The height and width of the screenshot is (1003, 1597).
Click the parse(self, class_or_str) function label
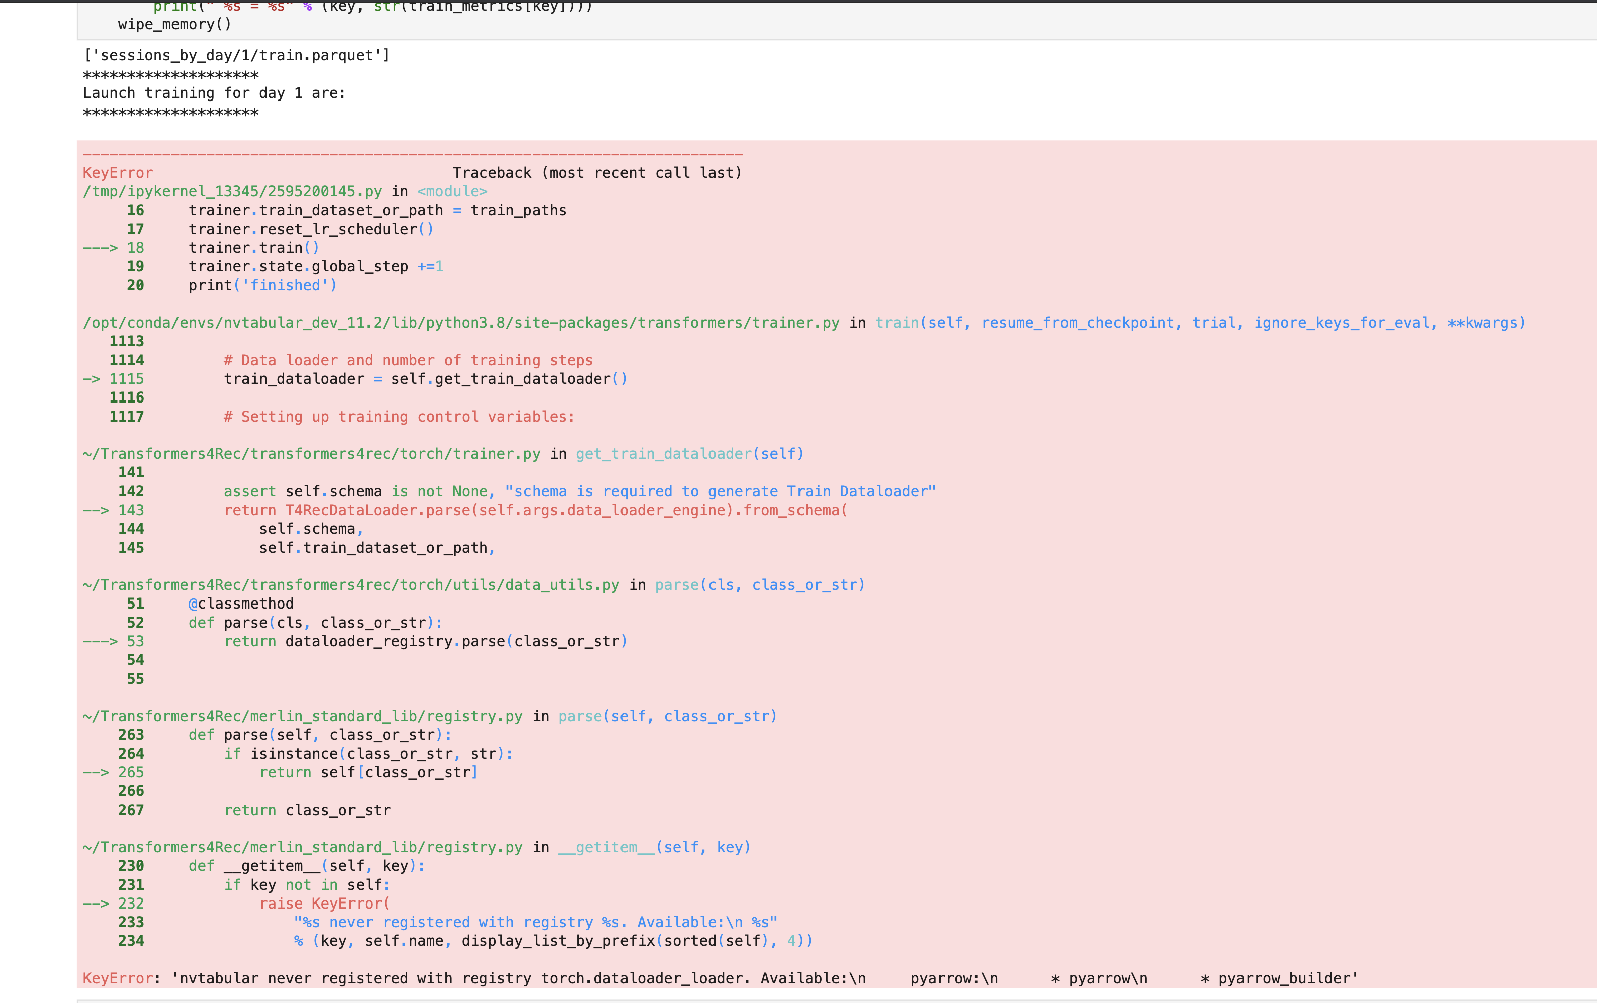(665, 715)
